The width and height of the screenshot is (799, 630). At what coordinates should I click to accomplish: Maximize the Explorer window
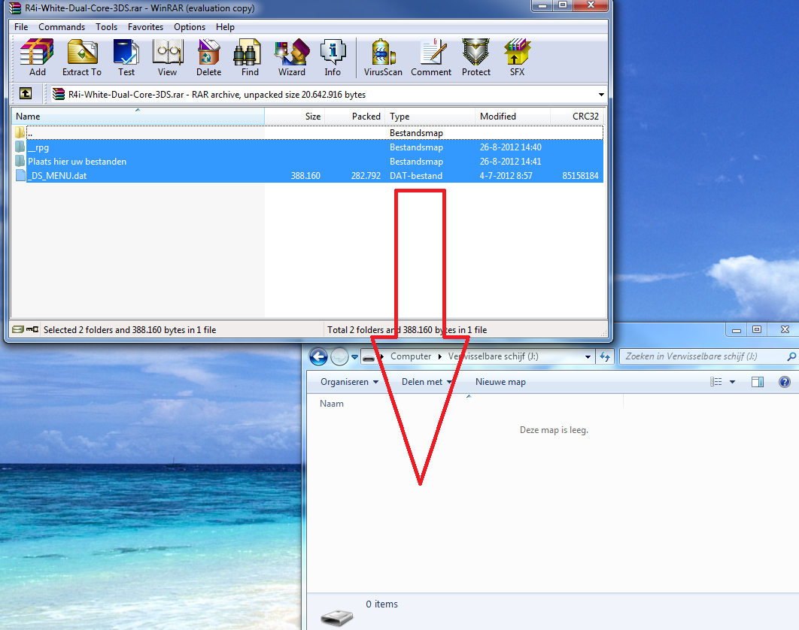tap(757, 329)
